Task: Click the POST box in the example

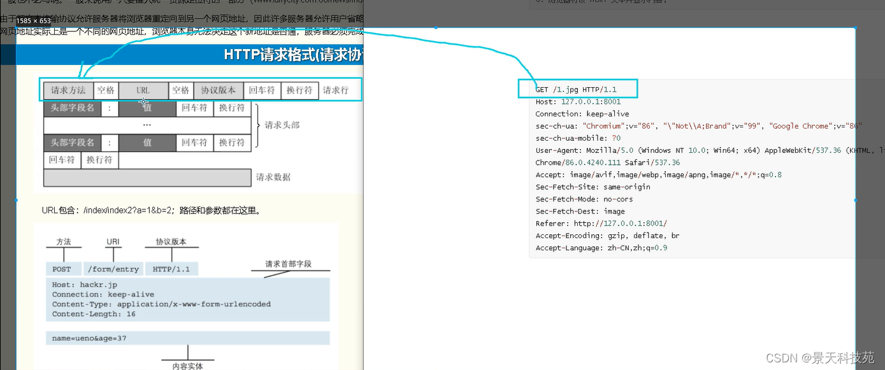Action: [63, 269]
